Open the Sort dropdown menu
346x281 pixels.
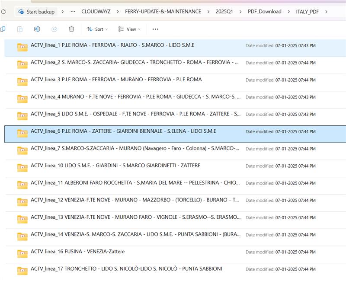[97, 29]
